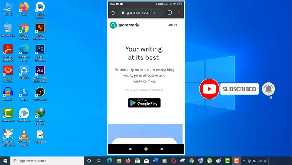Launch CanoScan Toolbox desktop icon

click(8, 138)
